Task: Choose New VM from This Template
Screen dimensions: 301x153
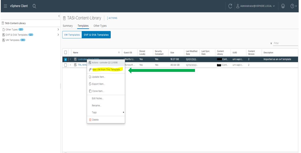Action: coord(107,70)
